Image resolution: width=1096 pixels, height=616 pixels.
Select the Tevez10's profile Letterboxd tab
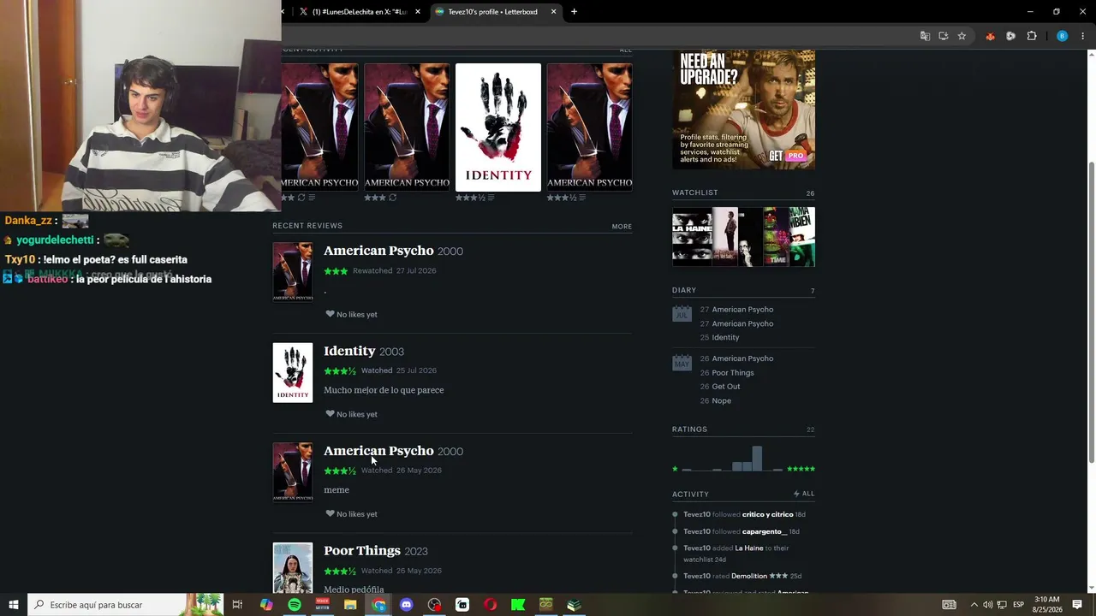pyautogui.click(x=496, y=12)
